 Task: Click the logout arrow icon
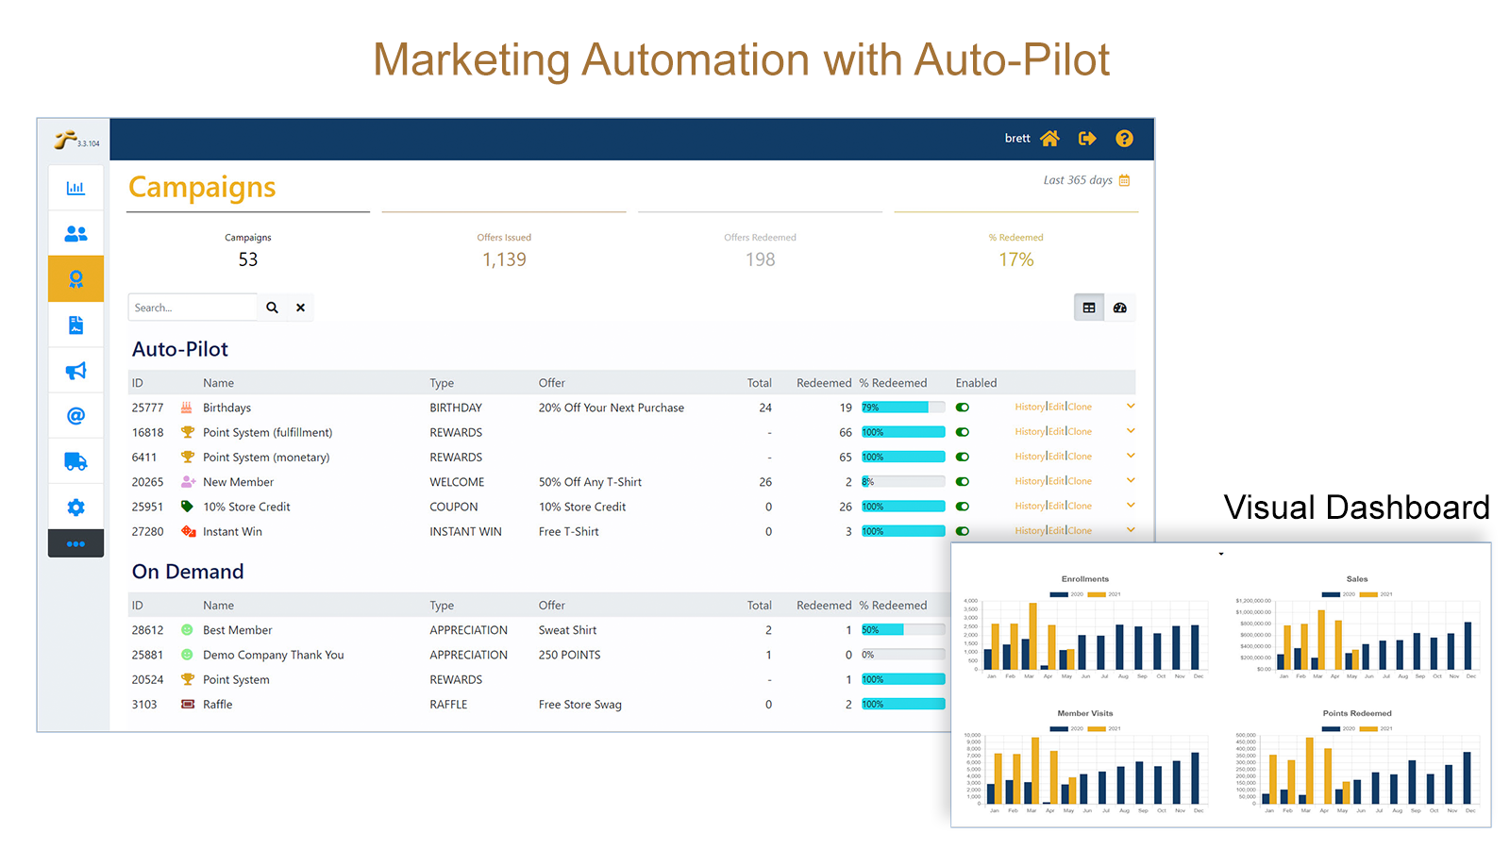1087,139
